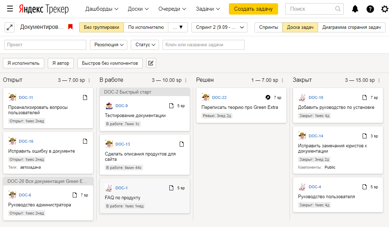Open the В работе column options menu

click(x=186, y=80)
